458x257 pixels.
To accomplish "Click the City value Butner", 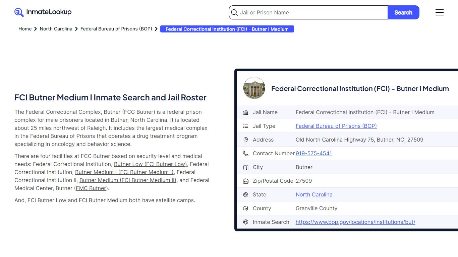I will (x=304, y=167).
